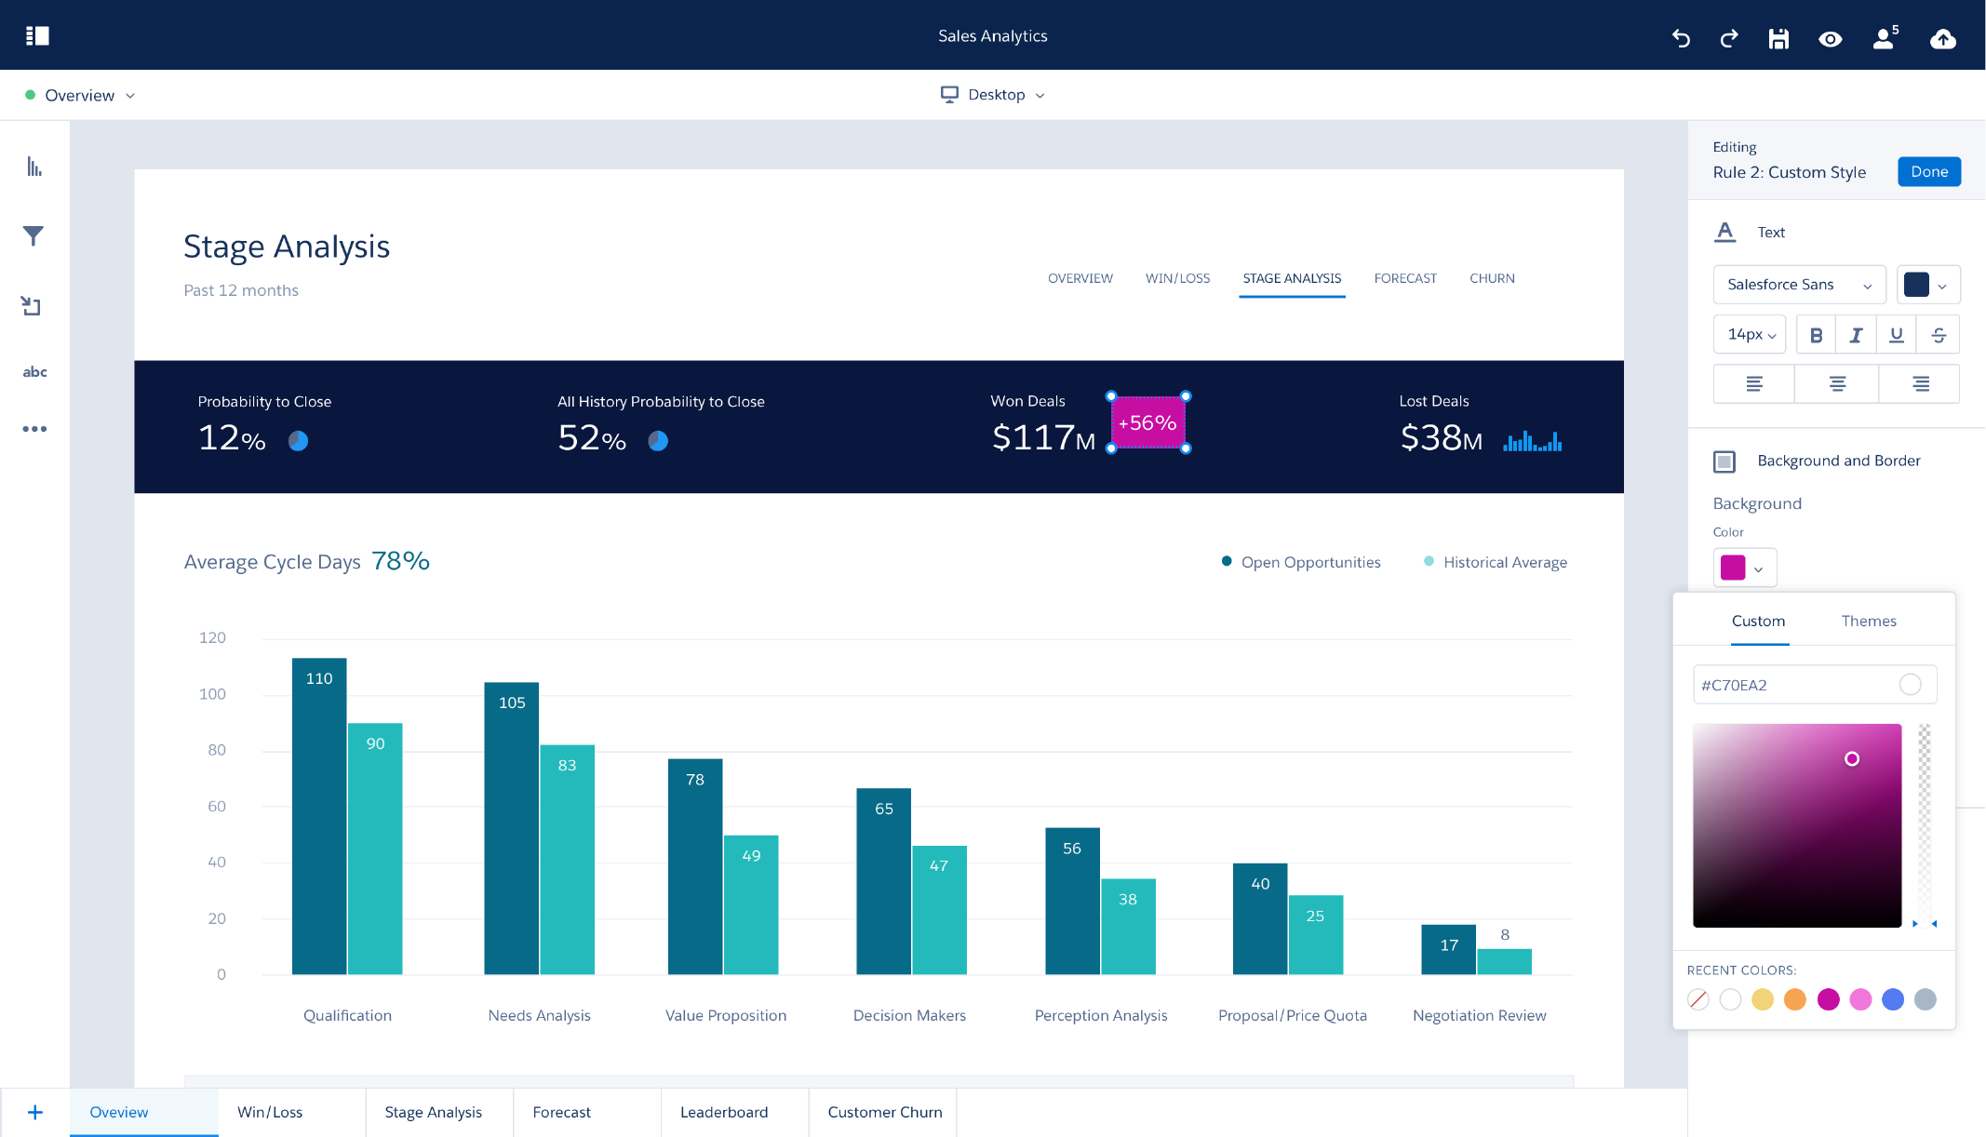Align text center

1837,384
